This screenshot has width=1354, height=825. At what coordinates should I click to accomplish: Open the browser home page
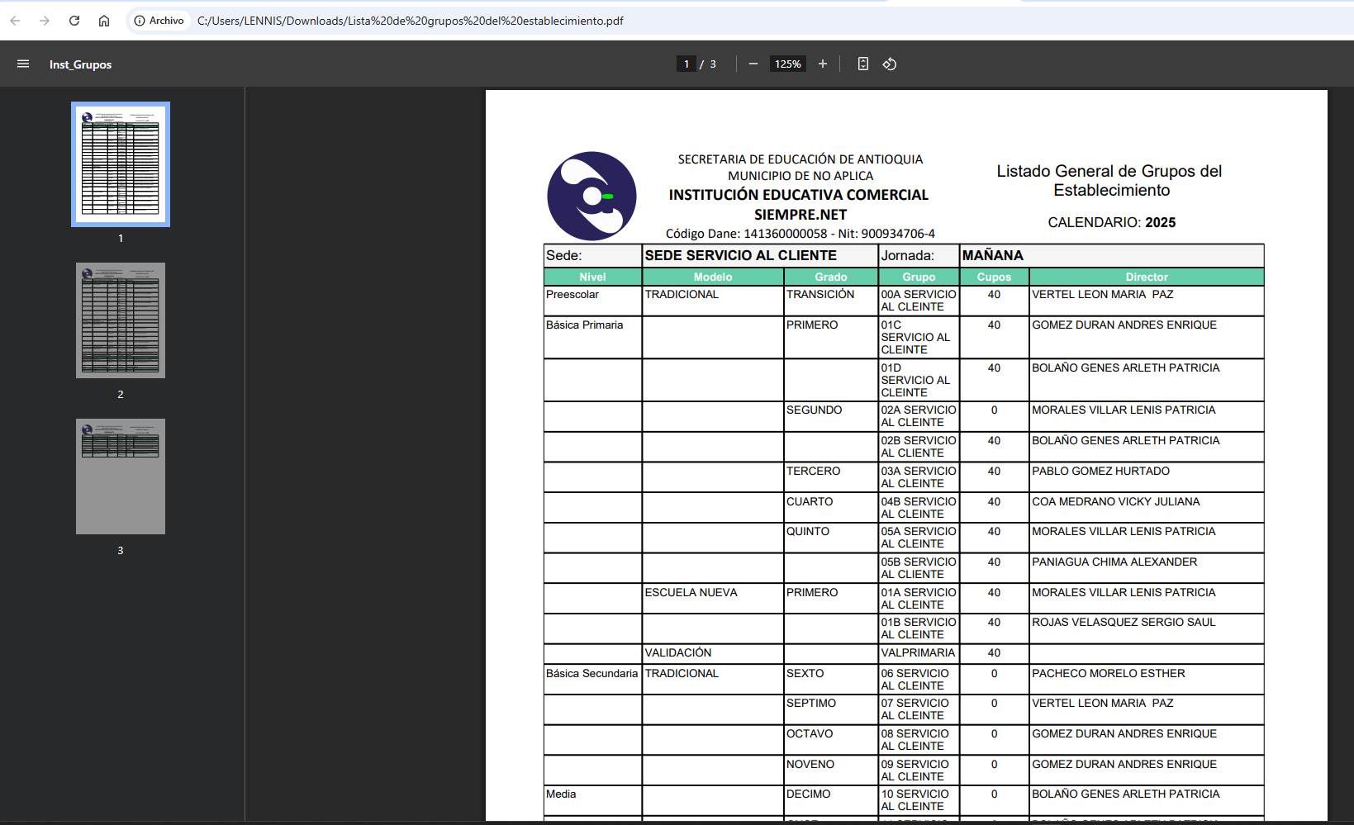coord(104,21)
